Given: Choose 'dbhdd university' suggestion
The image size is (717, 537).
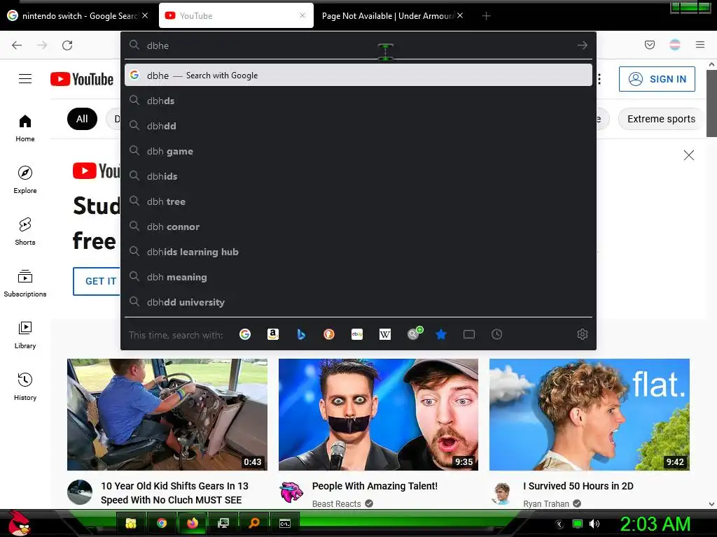Looking at the screenshot, I should [358, 302].
